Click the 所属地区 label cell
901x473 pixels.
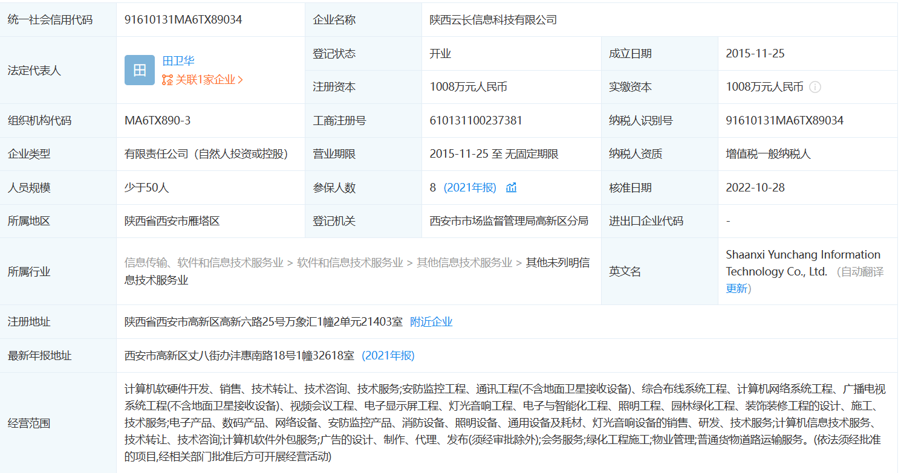point(59,220)
